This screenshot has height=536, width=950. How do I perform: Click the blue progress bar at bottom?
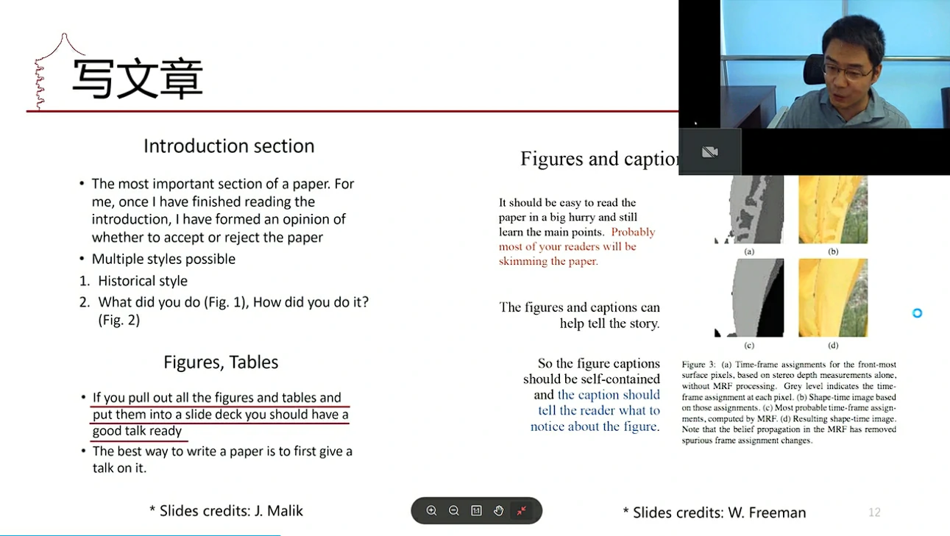coord(140,535)
